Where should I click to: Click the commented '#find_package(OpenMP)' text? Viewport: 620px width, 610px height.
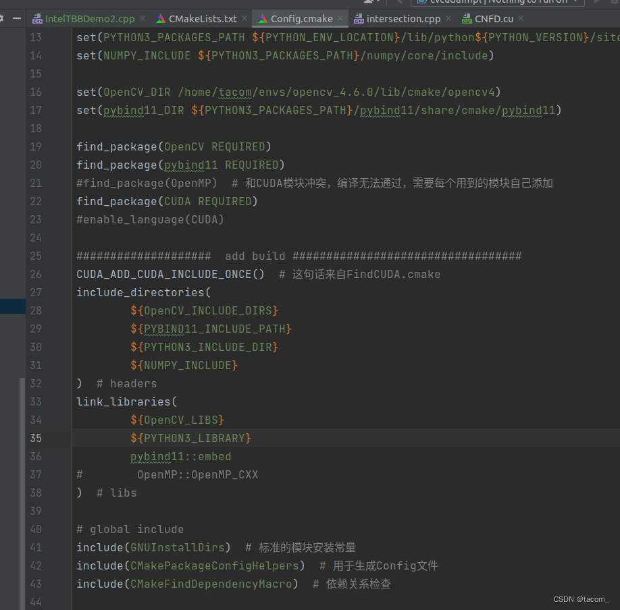tap(147, 183)
